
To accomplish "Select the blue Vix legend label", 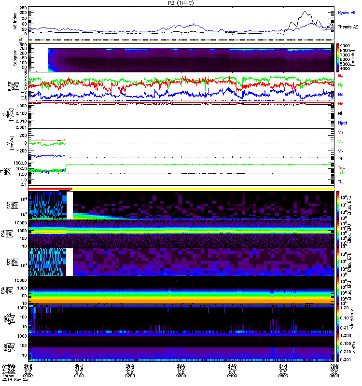I will point(341,151).
